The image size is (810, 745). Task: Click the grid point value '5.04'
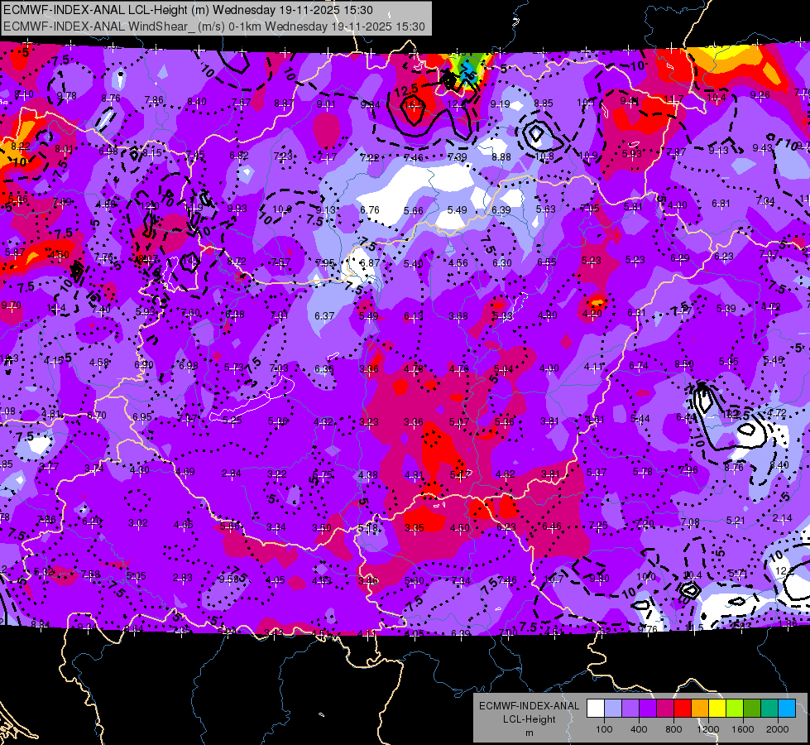(x=504, y=368)
